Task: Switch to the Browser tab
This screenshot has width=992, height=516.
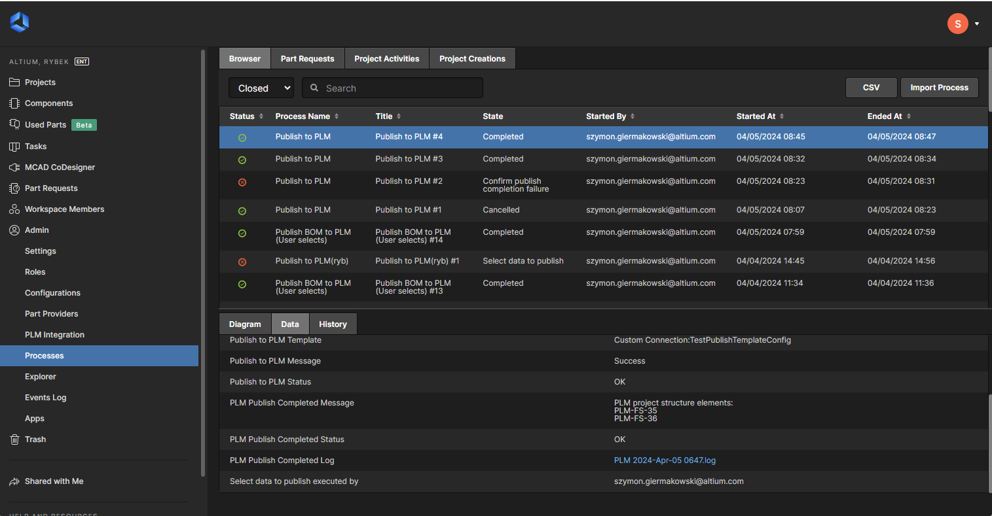Action: point(245,58)
